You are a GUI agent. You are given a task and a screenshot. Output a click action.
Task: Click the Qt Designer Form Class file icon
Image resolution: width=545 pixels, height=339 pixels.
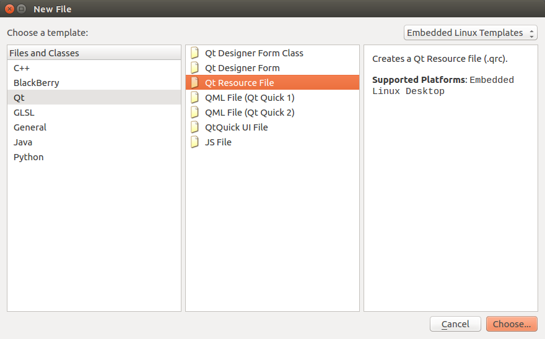coord(194,53)
